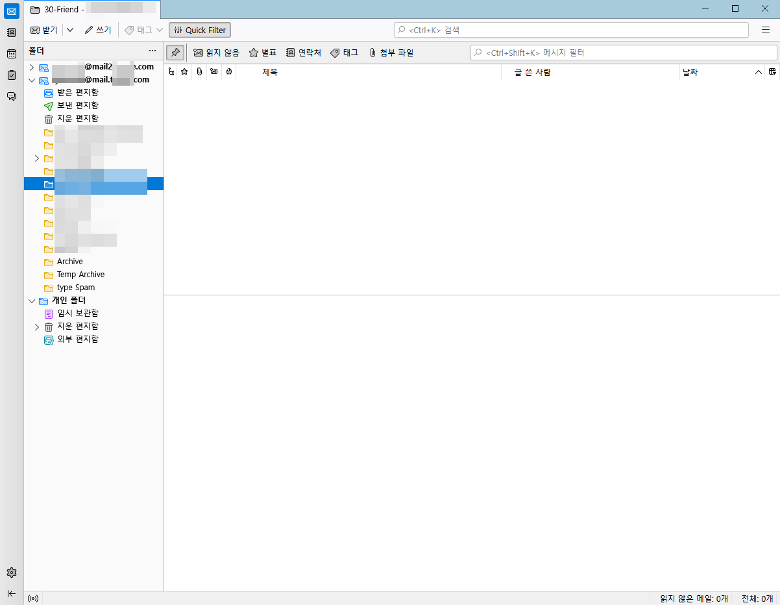Viewport: 780px width, 605px height.
Task: Expand the first mail account
Action: (31, 67)
